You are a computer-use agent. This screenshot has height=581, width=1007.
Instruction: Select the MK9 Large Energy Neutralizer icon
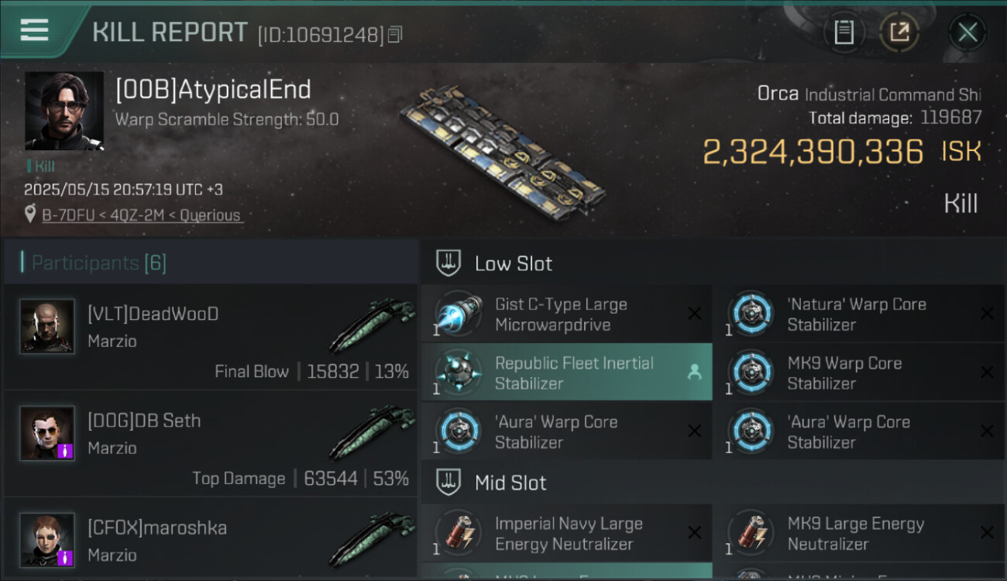(x=749, y=533)
